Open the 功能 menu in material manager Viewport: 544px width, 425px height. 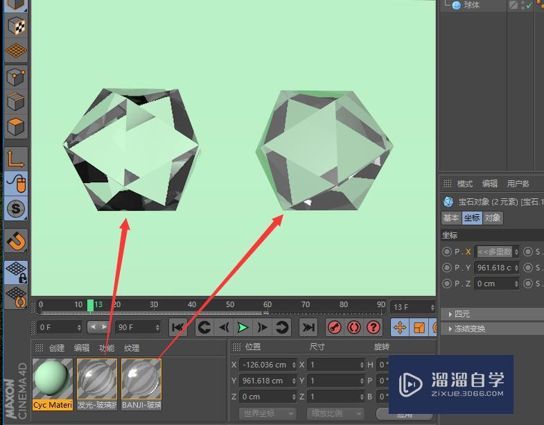point(107,348)
